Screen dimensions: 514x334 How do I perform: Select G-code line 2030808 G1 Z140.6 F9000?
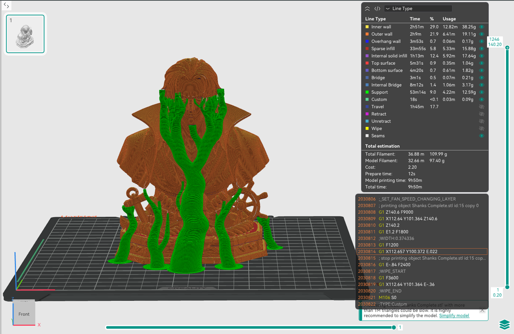click(x=422, y=212)
